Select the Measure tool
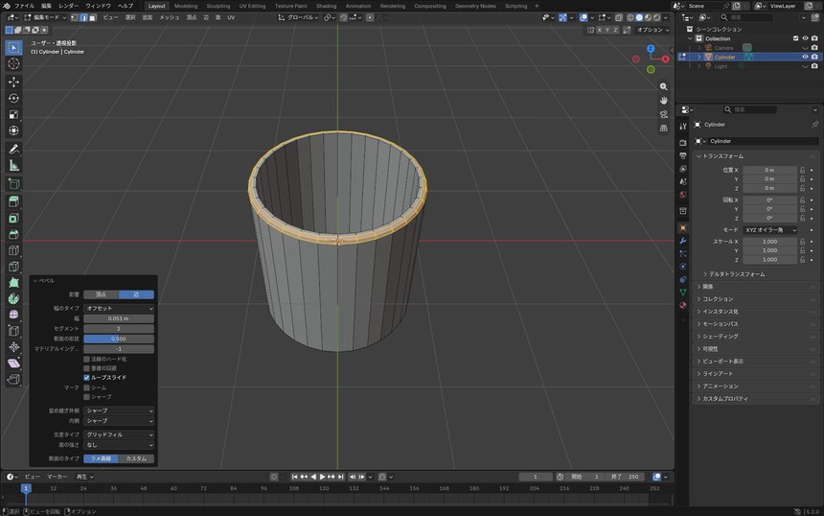This screenshot has height=516, width=824. pos(13,166)
